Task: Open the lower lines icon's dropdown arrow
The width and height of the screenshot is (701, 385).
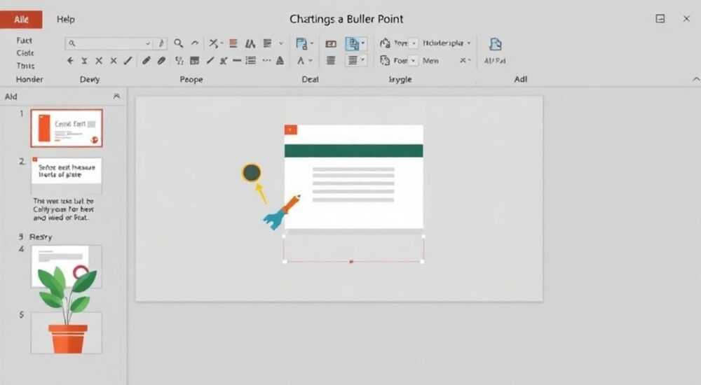Action: click(x=362, y=59)
